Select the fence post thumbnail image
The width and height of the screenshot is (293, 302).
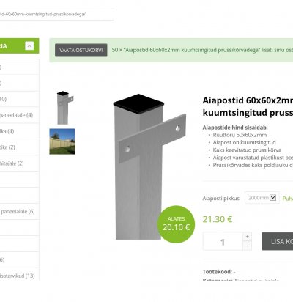point(64,108)
